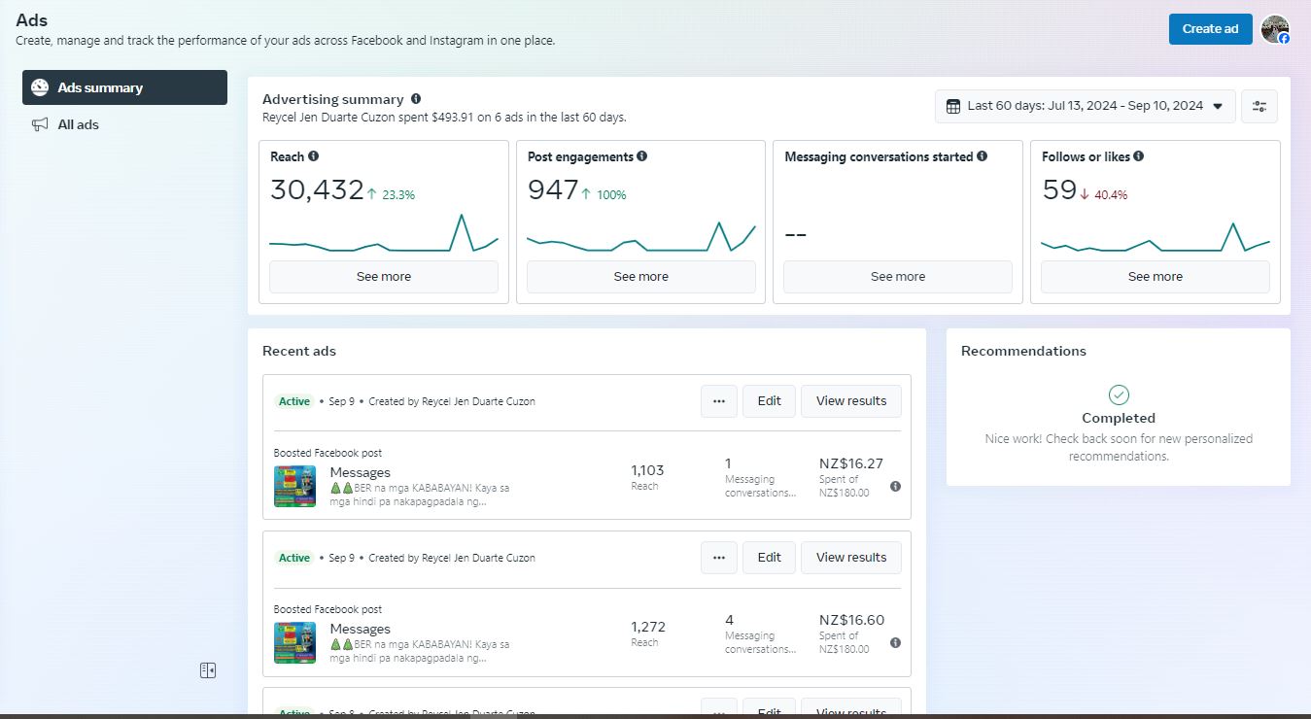
Task: Click info icon beside Follows or likes
Action: (1138, 156)
